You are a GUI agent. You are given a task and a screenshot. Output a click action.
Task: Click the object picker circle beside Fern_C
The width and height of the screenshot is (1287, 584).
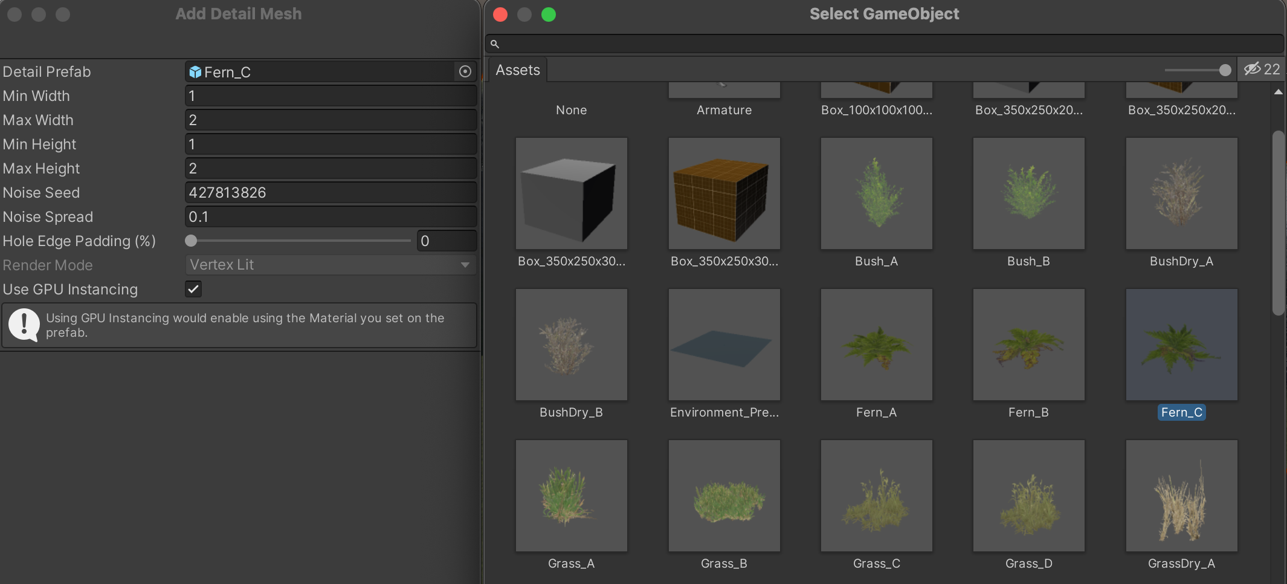point(465,71)
